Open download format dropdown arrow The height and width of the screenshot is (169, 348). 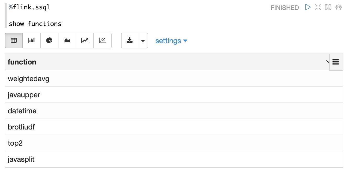coord(143,41)
